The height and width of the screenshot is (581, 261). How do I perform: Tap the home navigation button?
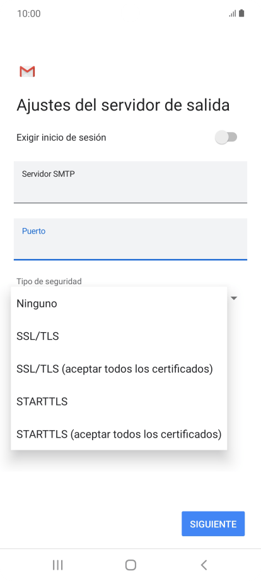click(x=130, y=565)
